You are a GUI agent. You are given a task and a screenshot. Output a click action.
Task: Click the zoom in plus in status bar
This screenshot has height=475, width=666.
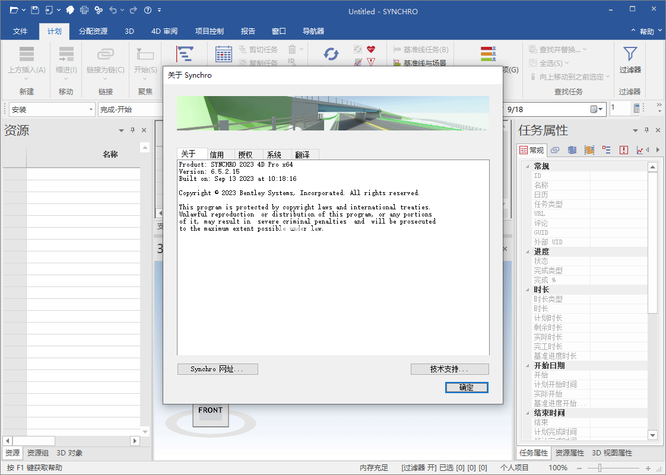tap(648, 468)
